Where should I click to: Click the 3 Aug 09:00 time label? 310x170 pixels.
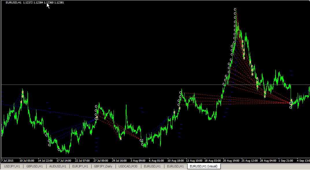tap(138, 161)
